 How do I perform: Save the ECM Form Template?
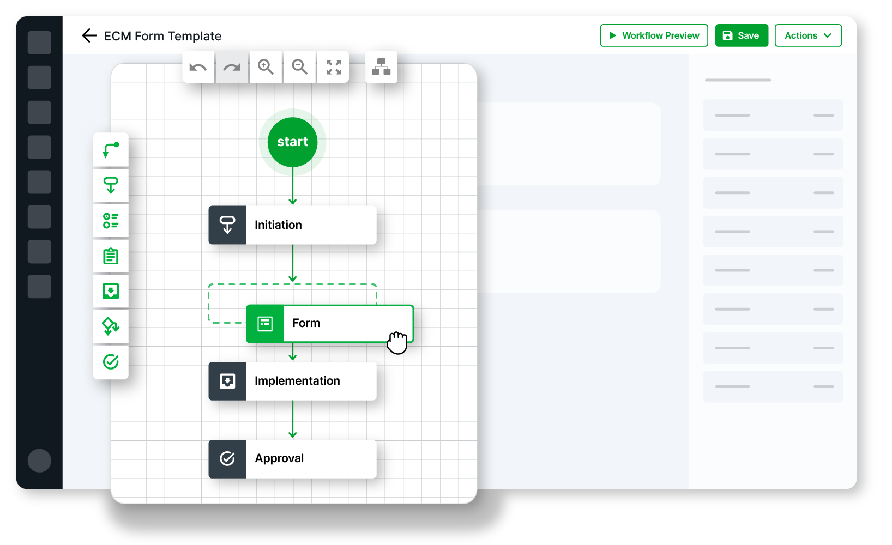(x=741, y=35)
